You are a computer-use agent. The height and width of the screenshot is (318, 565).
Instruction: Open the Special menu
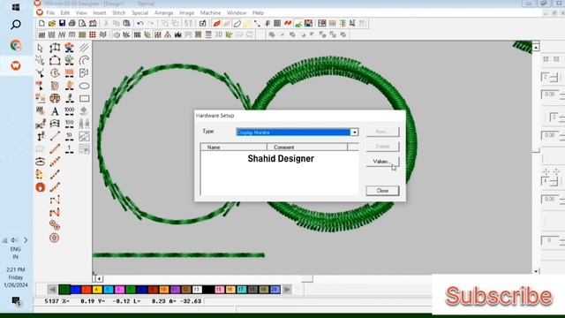[139, 12]
